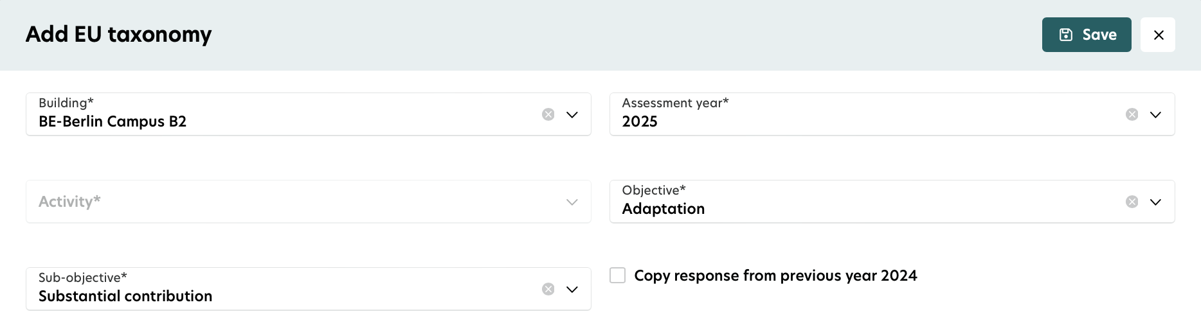This screenshot has width=1201, height=334.
Task: Click the floppy disk icon in Save
Action: click(x=1066, y=35)
